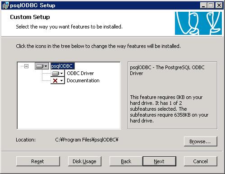Viewport: 225px width, 174px height.
Task: Minimize the psqlODBC Setup window
Action: (203, 5)
